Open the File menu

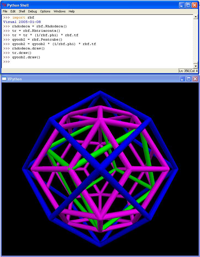point(5,11)
